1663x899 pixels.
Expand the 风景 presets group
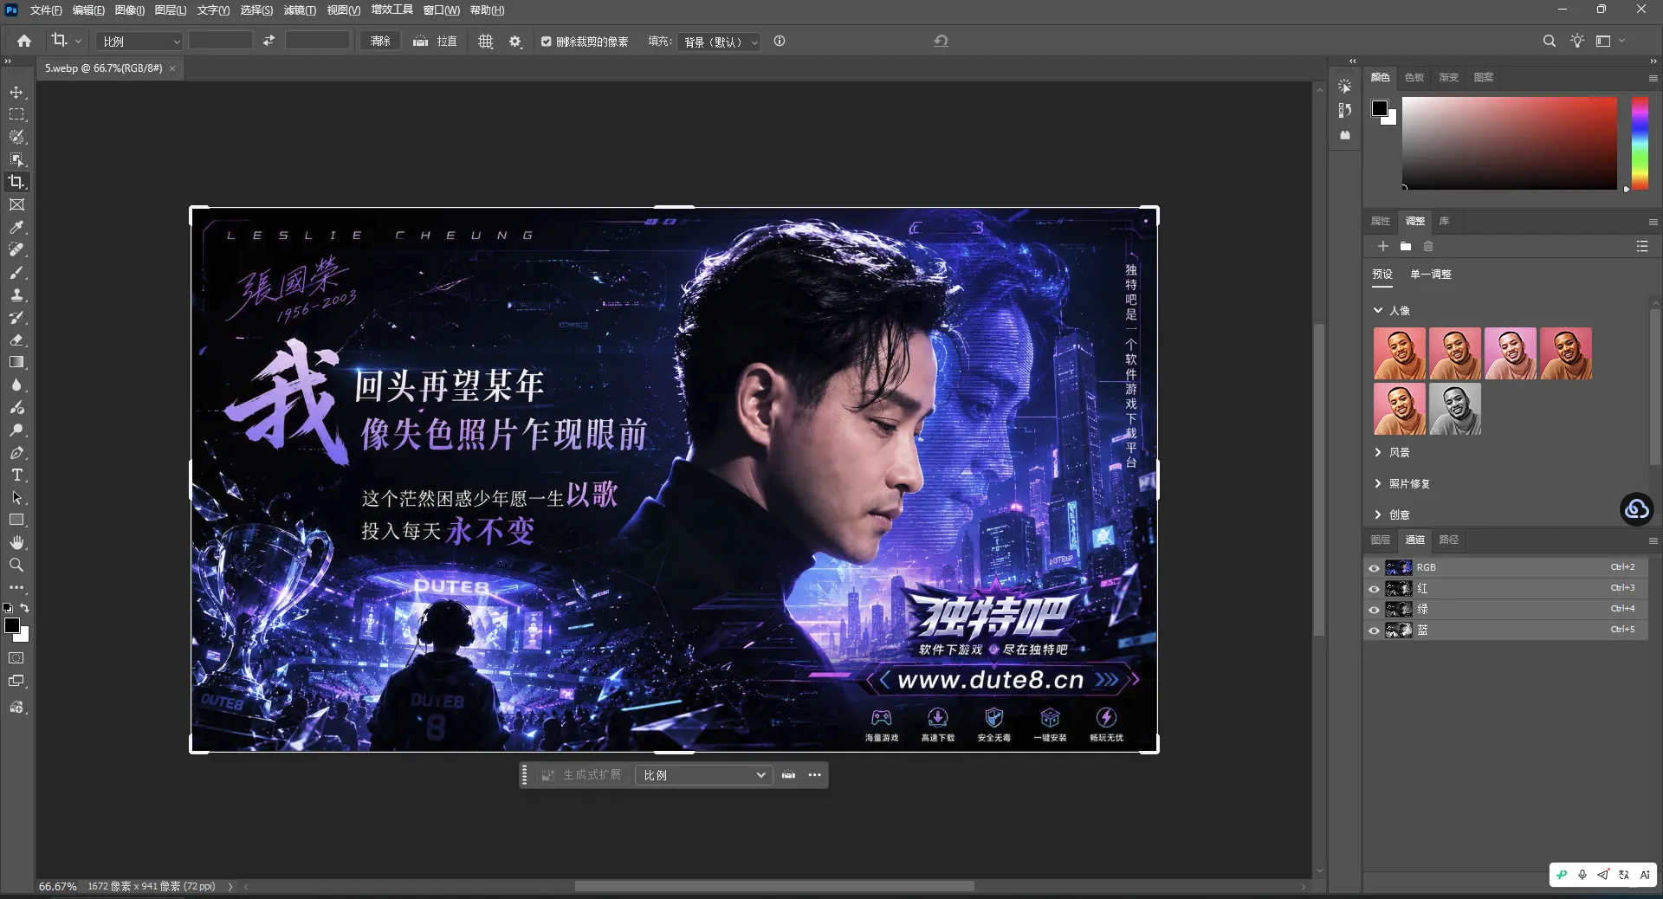[x=1378, y=452]
